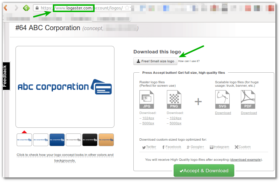This screenshot has height=182, width=280.
Task: Select the black background logo thumbnail
Action: [x=90, y=140]
